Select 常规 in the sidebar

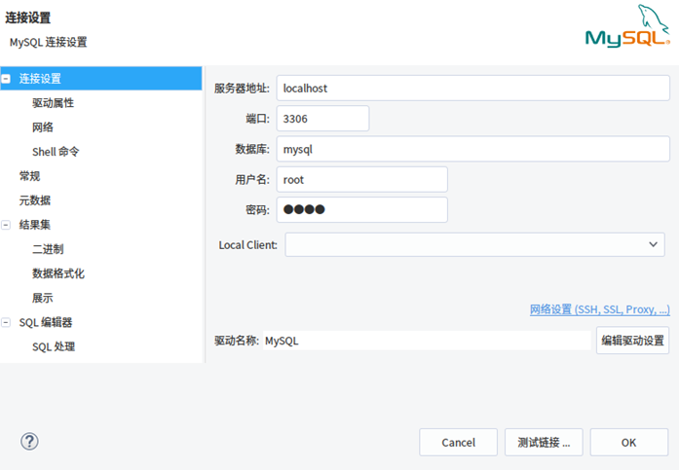pos(29,176)
